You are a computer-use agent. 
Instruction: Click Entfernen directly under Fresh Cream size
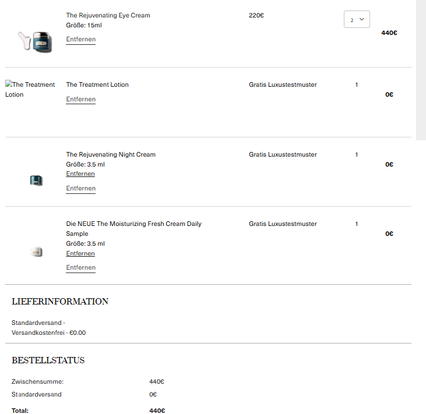coord(80,254)
